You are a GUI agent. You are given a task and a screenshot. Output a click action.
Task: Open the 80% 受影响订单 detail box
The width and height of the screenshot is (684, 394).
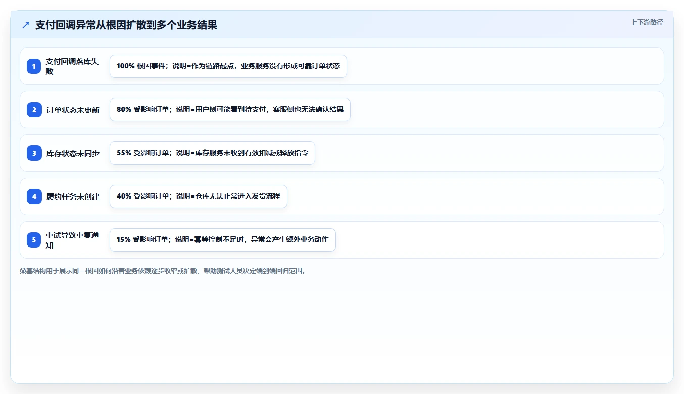tap(230, 110)
